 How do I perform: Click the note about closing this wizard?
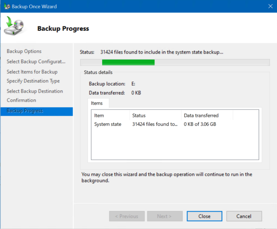tap(167, 178)
